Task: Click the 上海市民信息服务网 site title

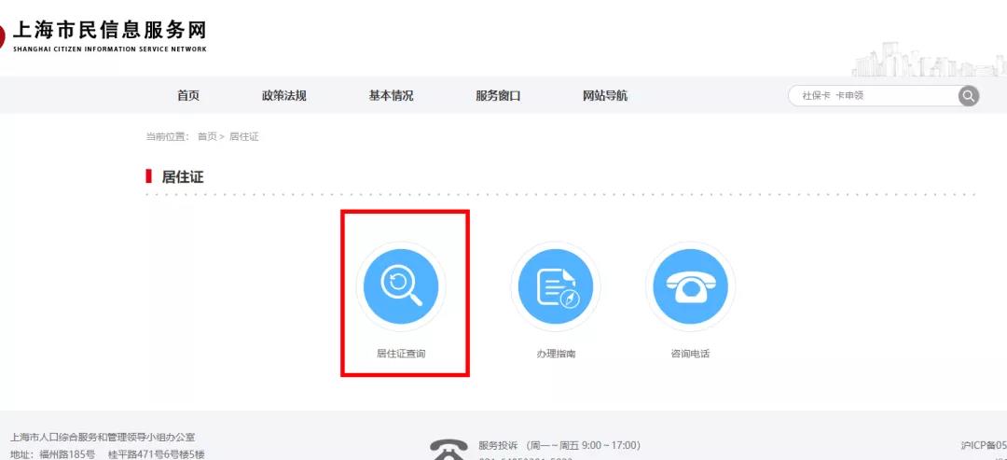Action: point(109,30)
